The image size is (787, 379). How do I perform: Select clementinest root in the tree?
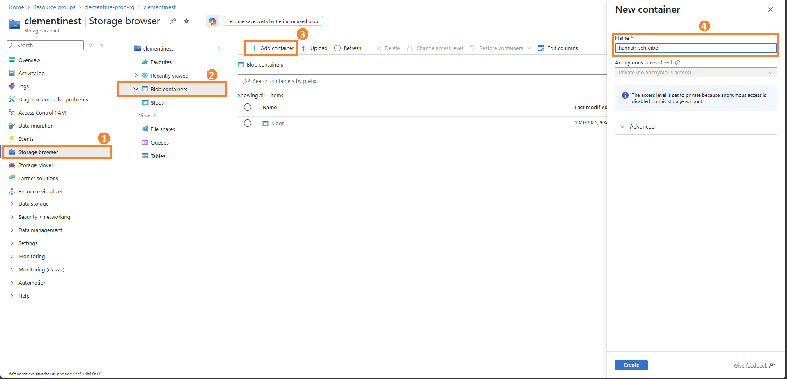[x=158, y=48]
